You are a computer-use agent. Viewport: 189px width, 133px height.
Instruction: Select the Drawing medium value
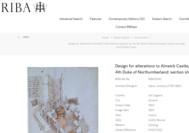[x=153, y=125]
